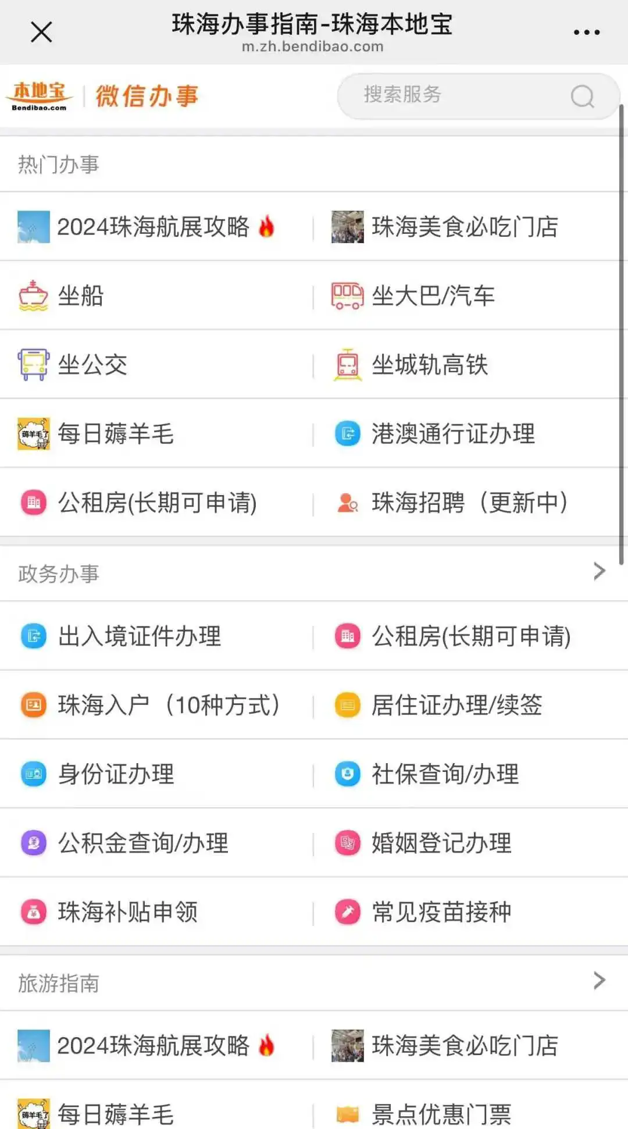This screenshot has height=1129, width=628.
Task: Open the 港澳通行证办理 link
Action: tap(452, 434)
